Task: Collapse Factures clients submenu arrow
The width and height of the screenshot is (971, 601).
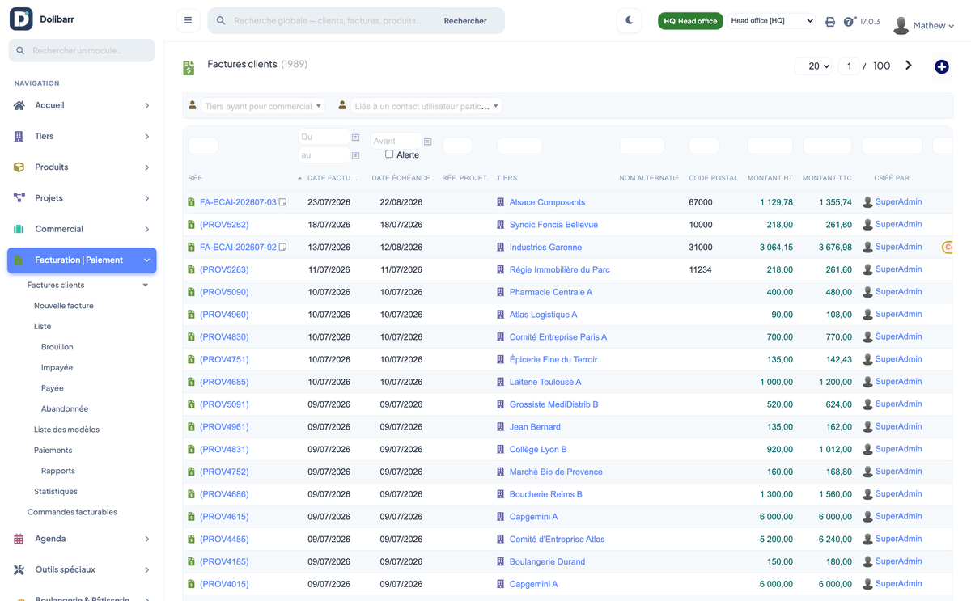Action: (146, 286)
